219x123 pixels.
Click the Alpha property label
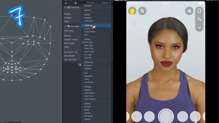(x=66, y=47)
